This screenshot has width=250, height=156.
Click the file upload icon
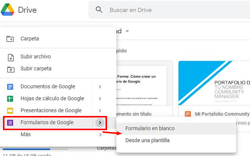point(11,57)
